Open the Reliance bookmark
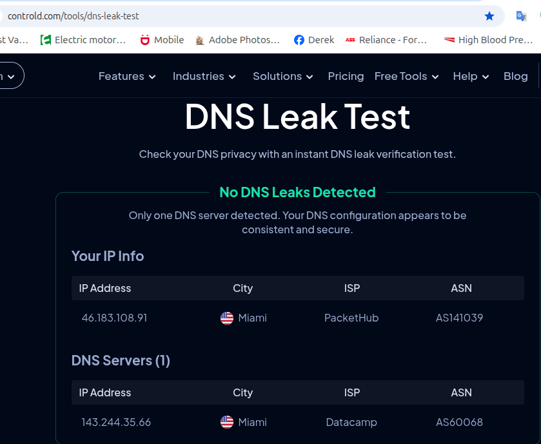 pos(386,40)
